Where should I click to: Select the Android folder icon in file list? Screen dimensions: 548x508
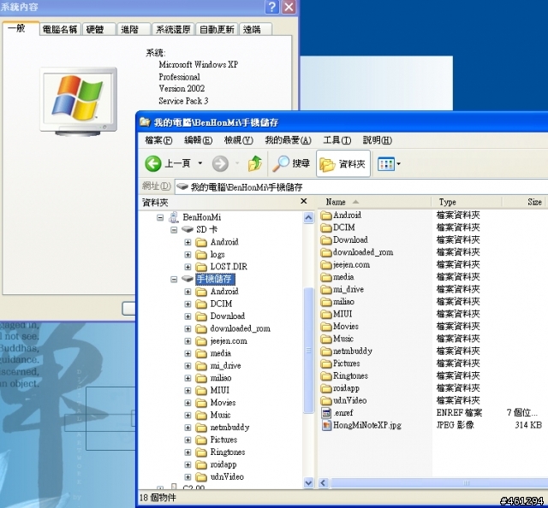[326, 215]
